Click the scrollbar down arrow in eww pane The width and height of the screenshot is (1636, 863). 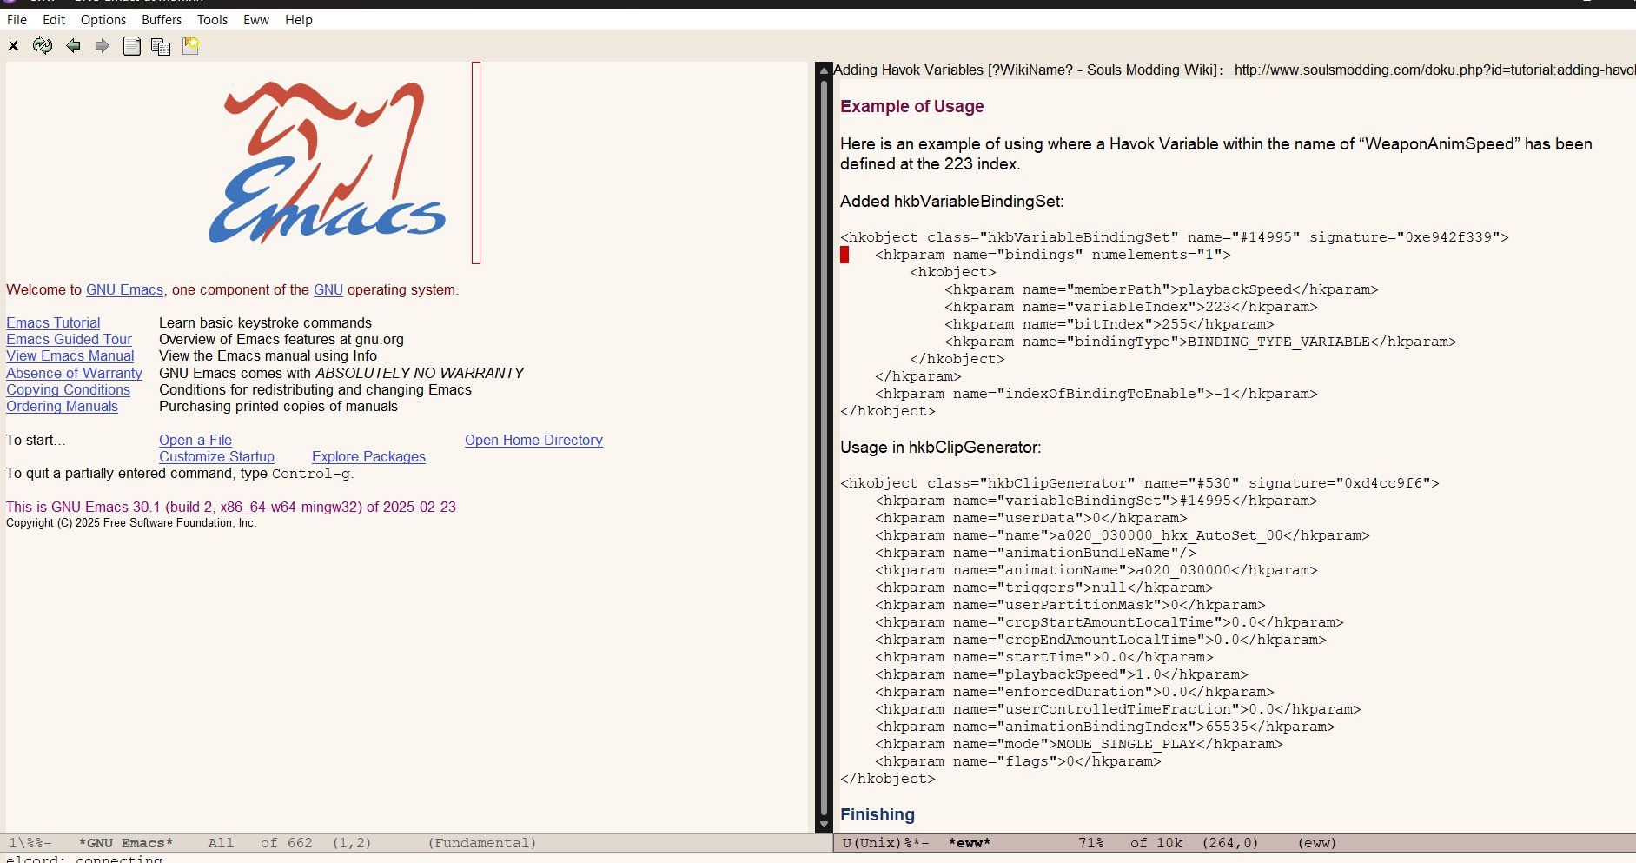(x=824, y=825)
